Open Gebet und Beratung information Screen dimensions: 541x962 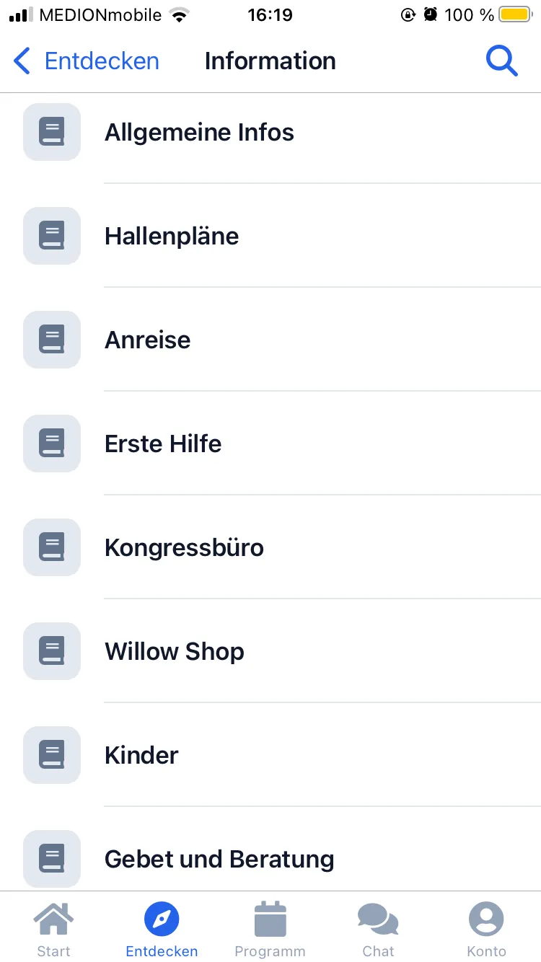pos(219,860)
